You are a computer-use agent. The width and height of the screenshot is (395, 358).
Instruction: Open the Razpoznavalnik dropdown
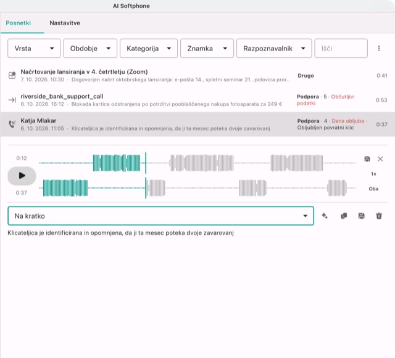tap(274, 48)
